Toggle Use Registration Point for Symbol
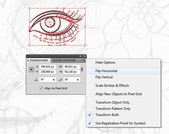 120,123
